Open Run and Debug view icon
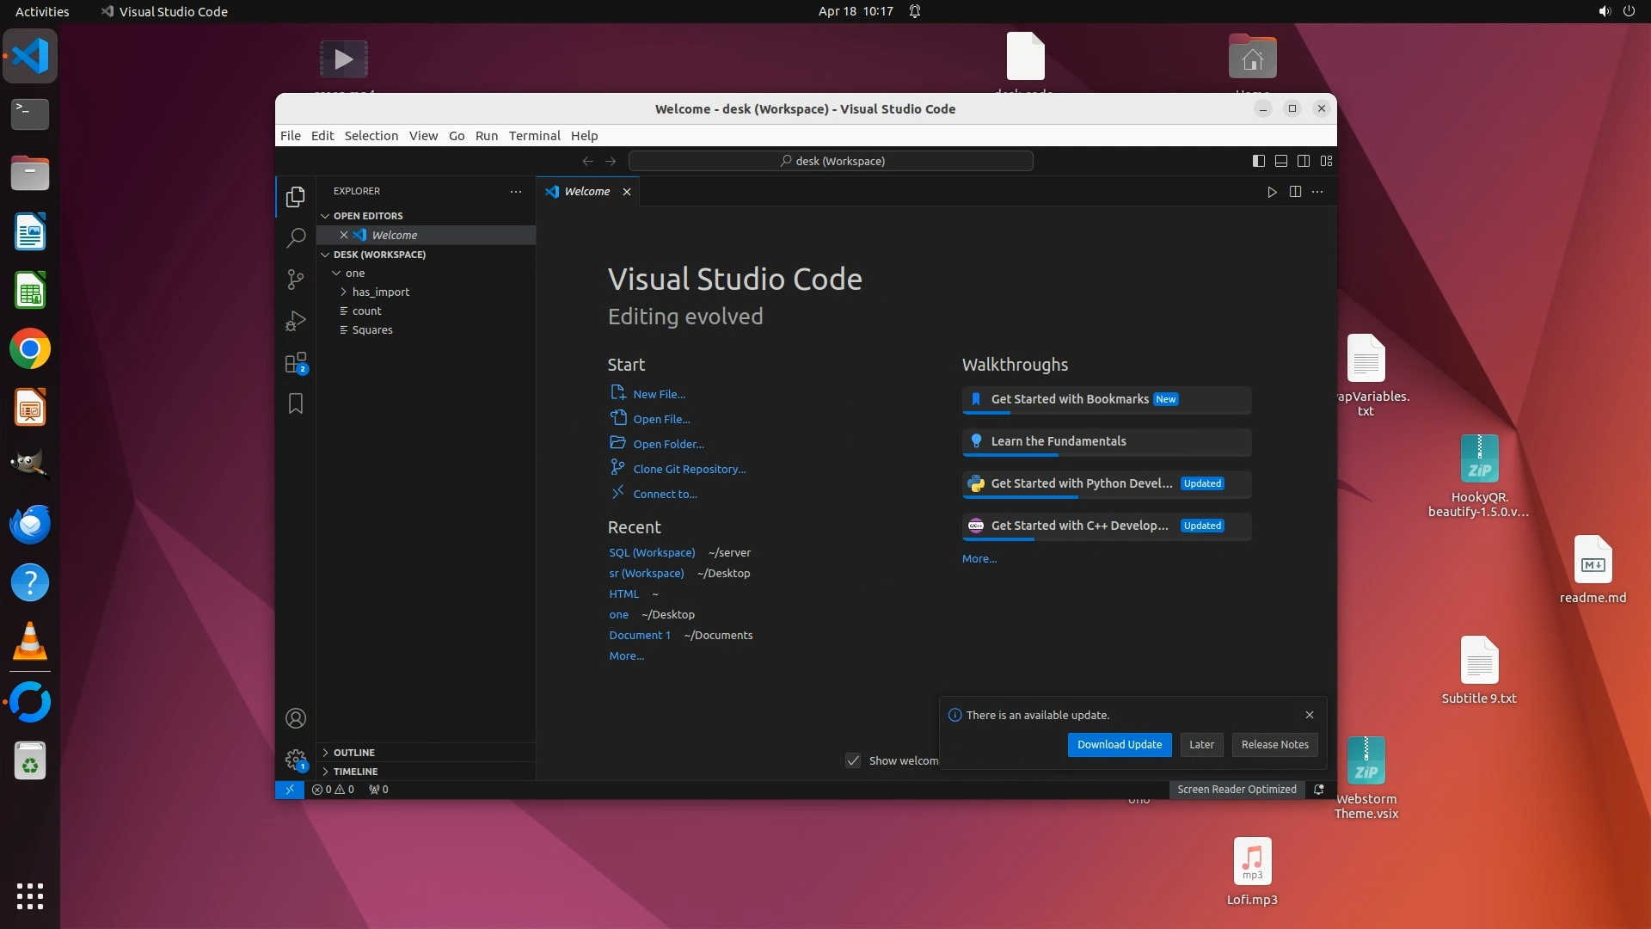 (x=296, y=321)
